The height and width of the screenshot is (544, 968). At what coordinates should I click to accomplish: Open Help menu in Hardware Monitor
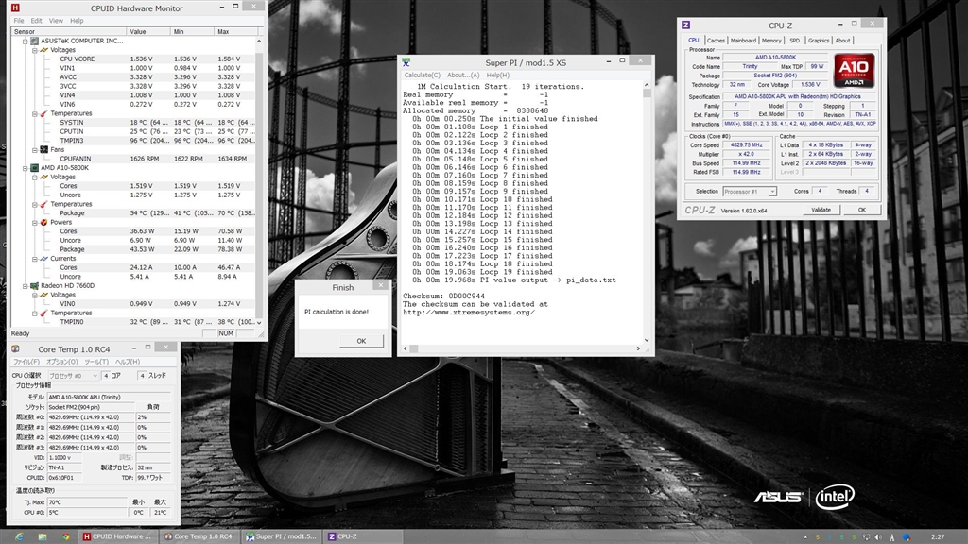77,21
